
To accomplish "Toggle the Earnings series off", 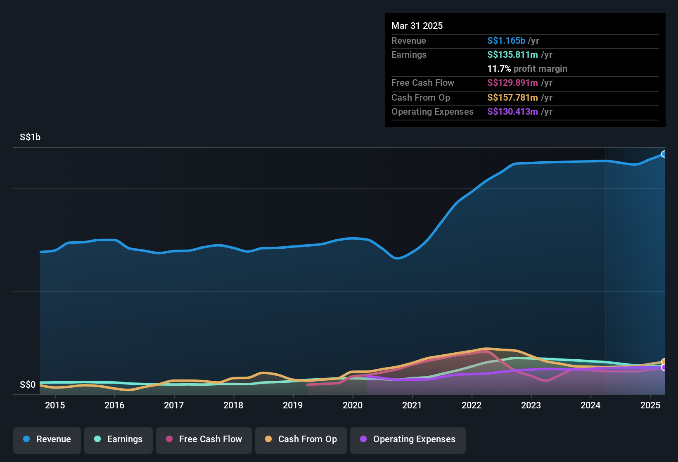I will (118, 440).
